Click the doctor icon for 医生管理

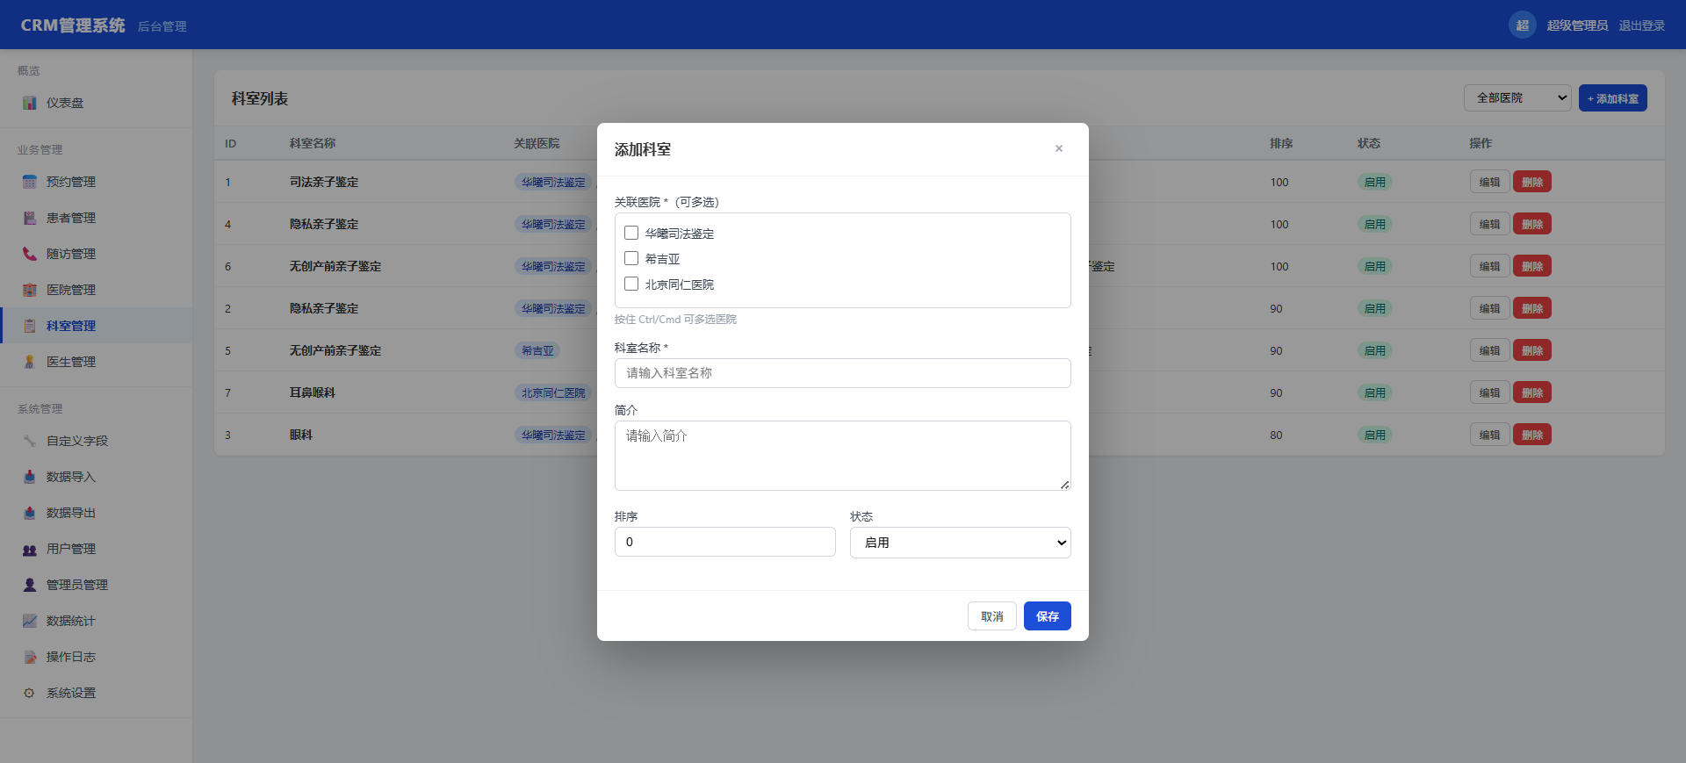pos(29,362)
